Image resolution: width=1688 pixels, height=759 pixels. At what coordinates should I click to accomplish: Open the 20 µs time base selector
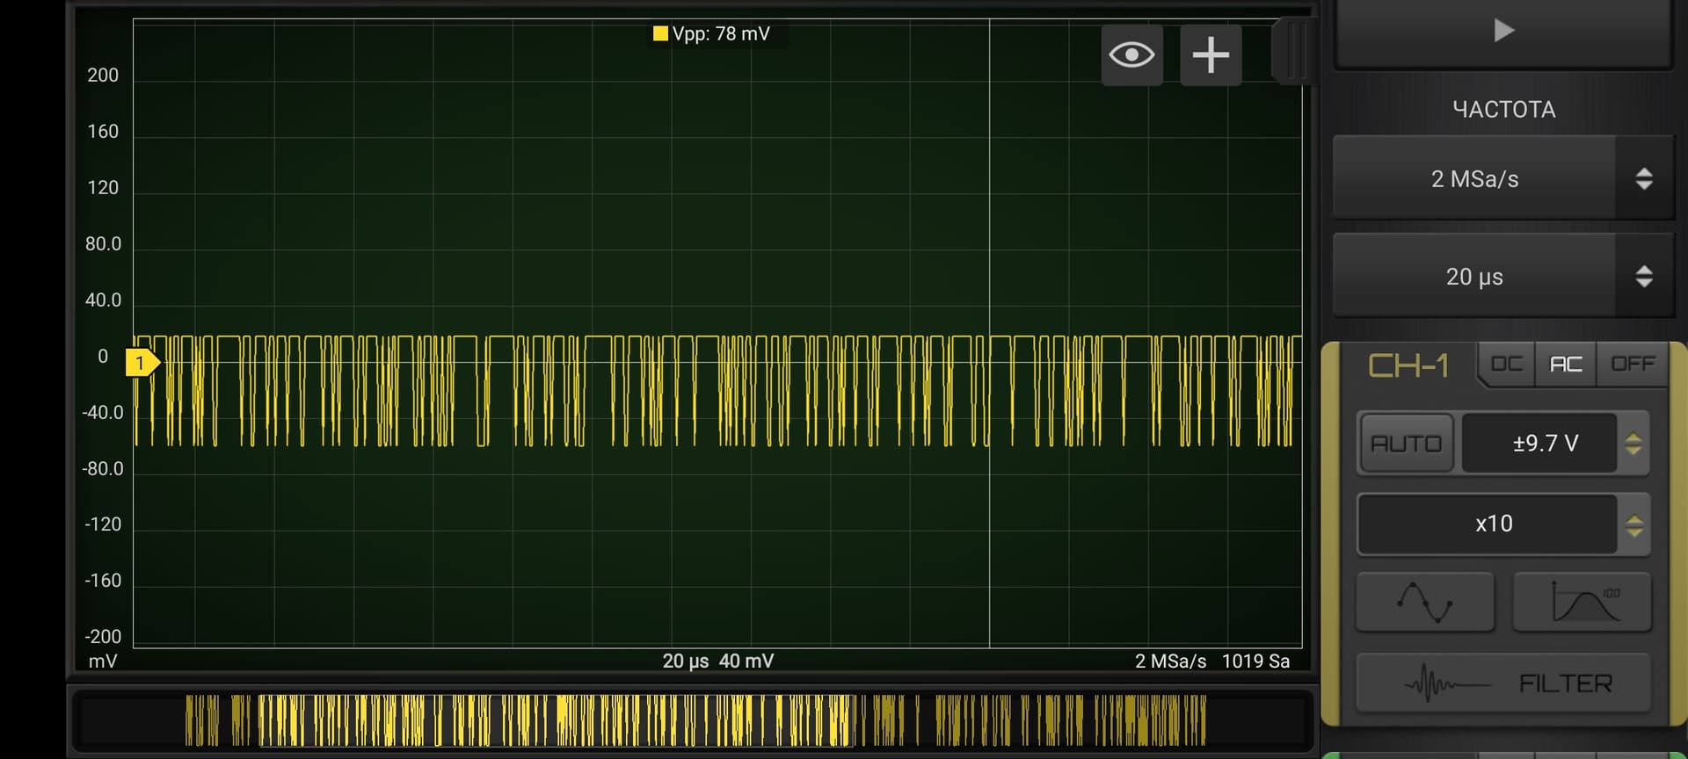click(1474, 277)
